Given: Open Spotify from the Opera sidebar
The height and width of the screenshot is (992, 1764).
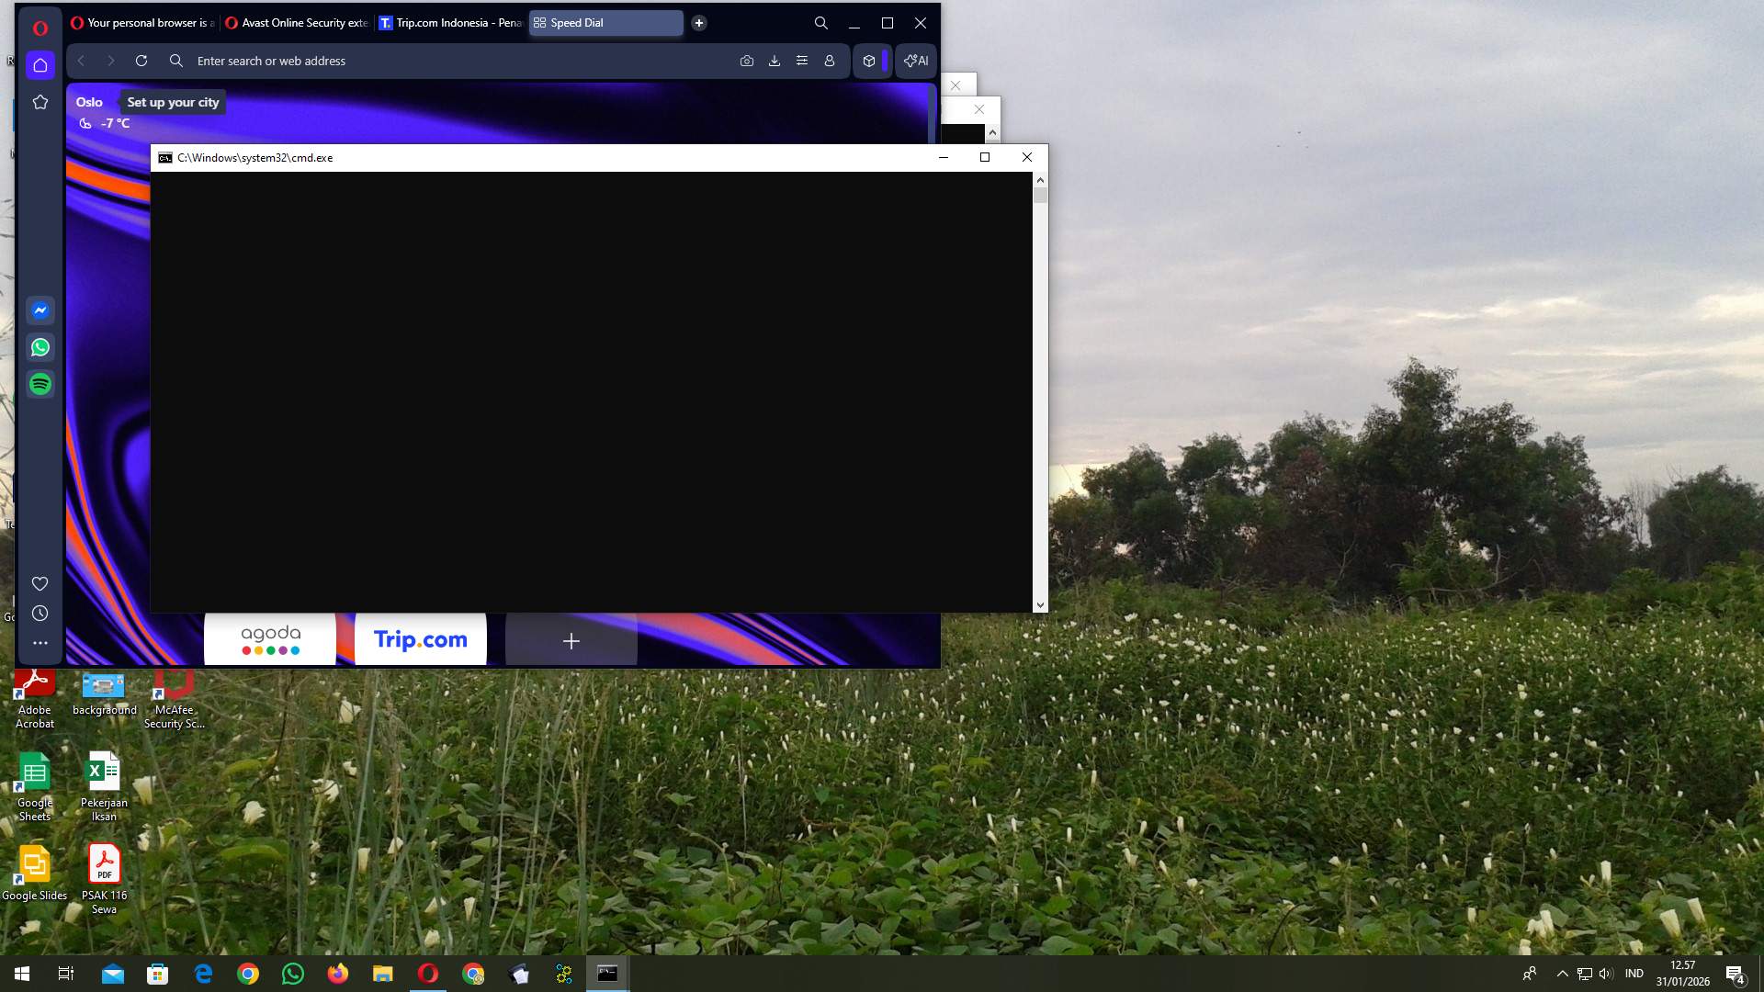Looking at the screenshot, I should tap(40, 384).
